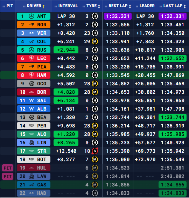Click COL's medium tyre compound icon

[x=95, y=41]
